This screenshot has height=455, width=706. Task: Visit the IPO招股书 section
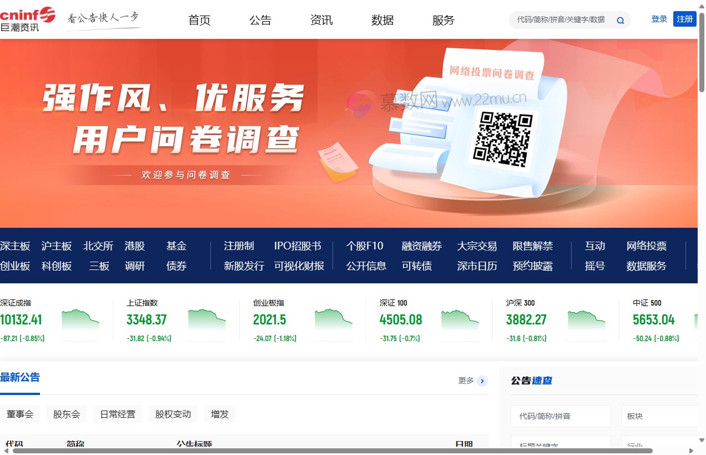[x=296, y=246]
